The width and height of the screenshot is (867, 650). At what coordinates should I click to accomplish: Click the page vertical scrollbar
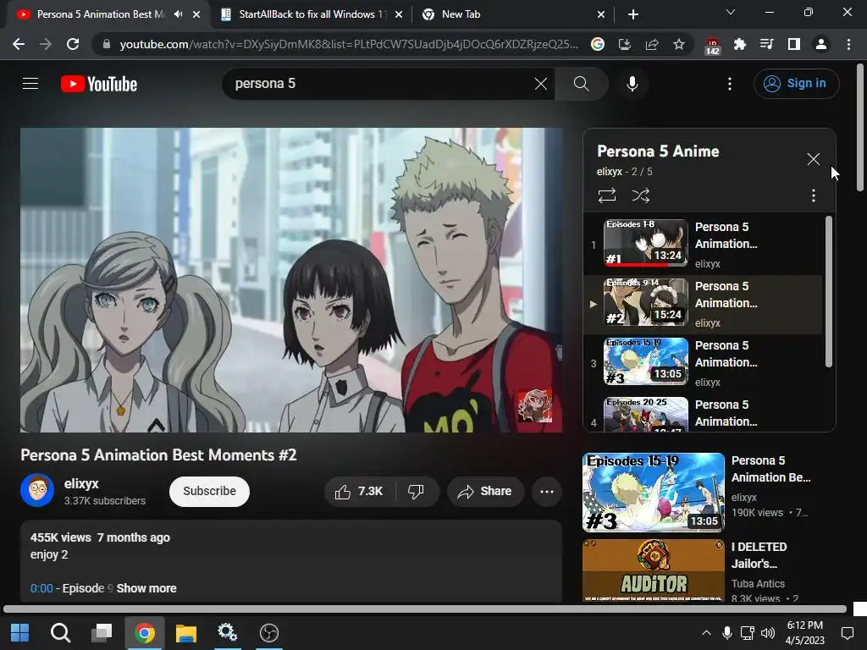(x=860, y=129)
